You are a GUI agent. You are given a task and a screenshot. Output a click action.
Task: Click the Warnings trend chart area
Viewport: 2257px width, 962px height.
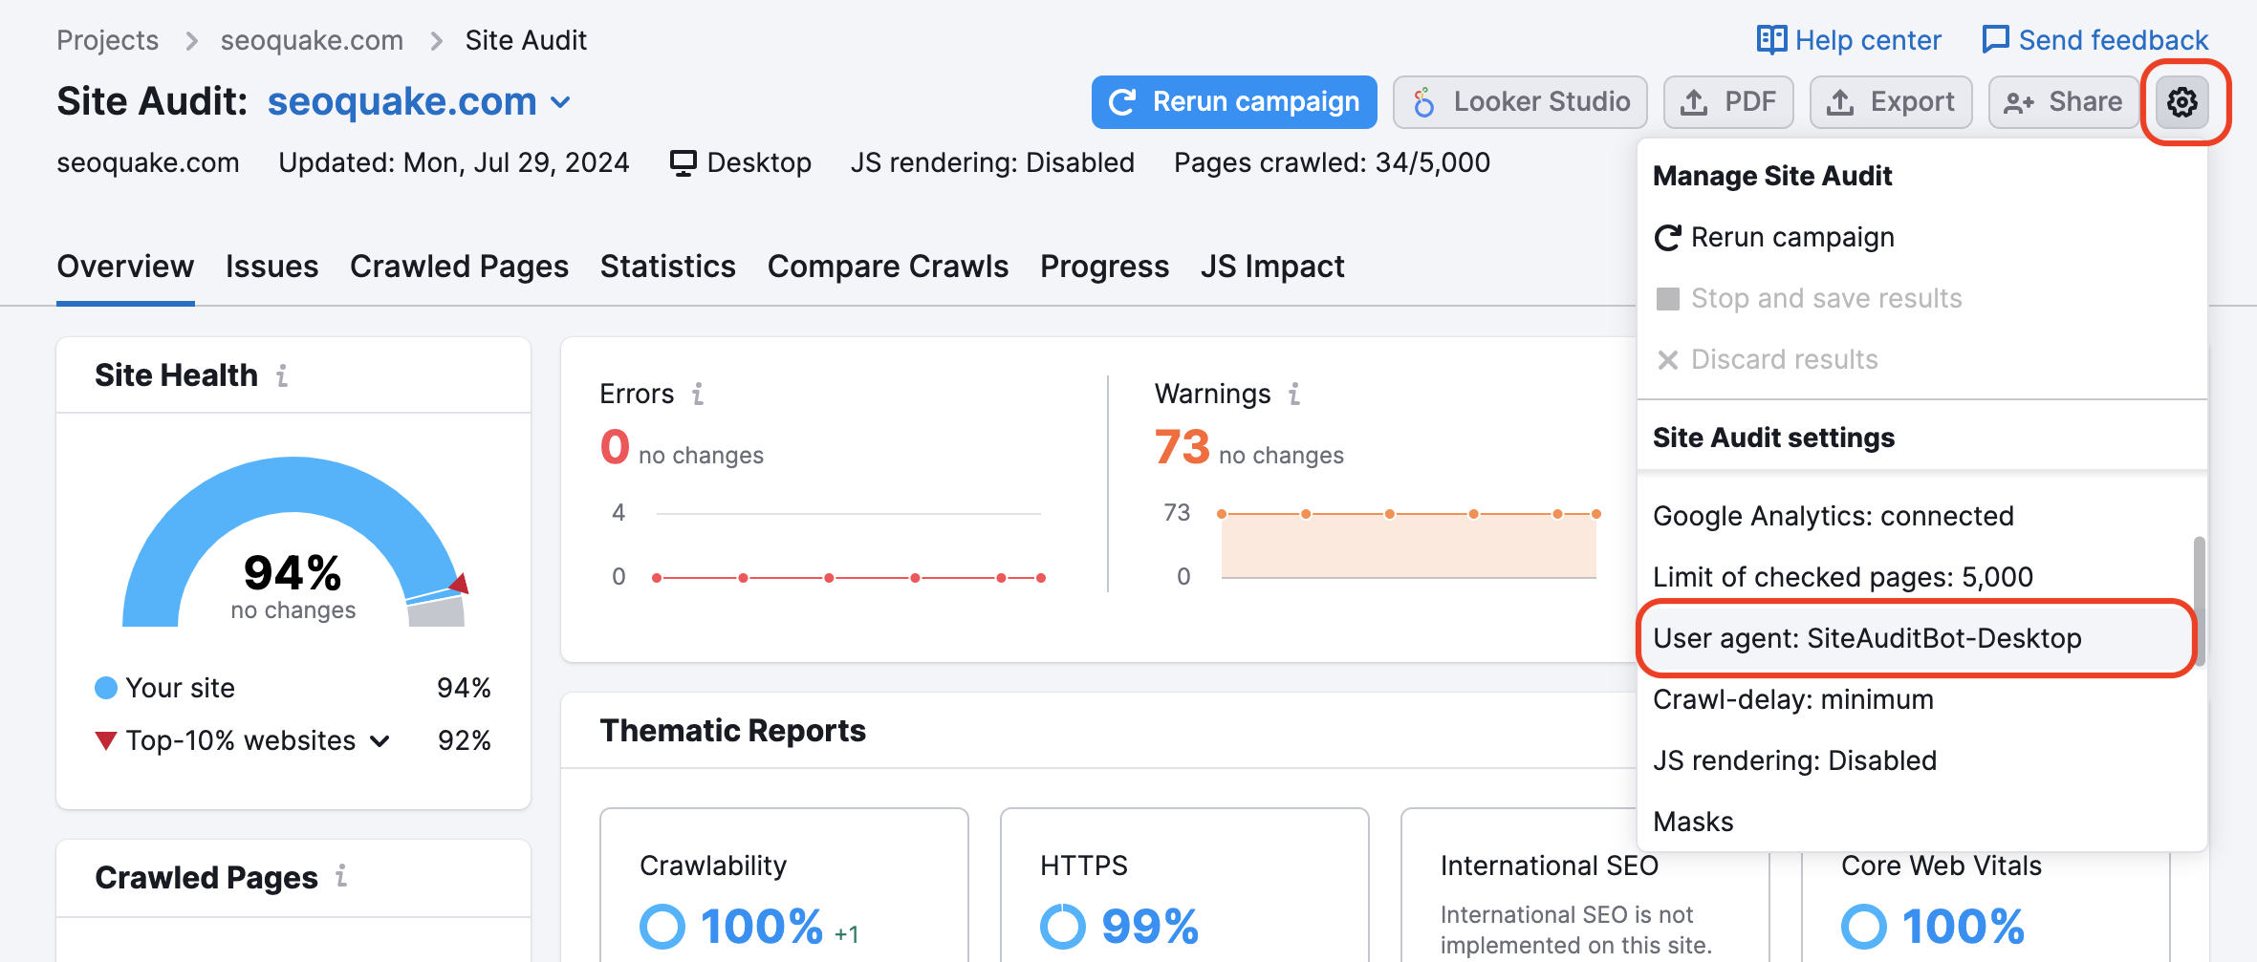[1409, 545]
